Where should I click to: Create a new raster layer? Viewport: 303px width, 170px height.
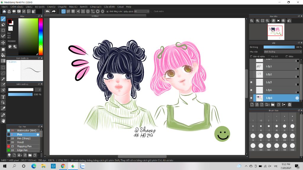tap(252, 105)
